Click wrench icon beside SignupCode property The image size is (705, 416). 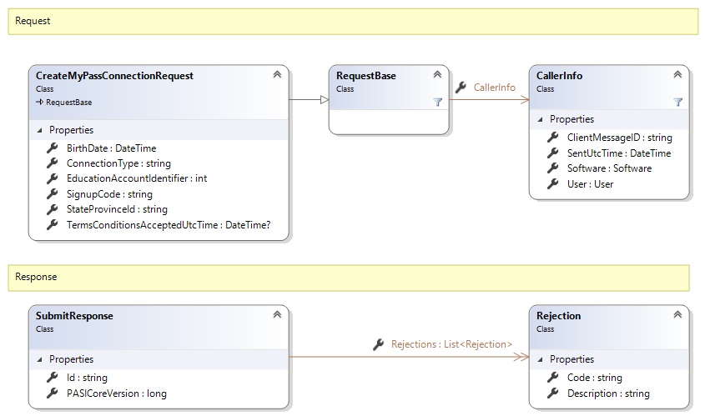click(x=53, y=194)
